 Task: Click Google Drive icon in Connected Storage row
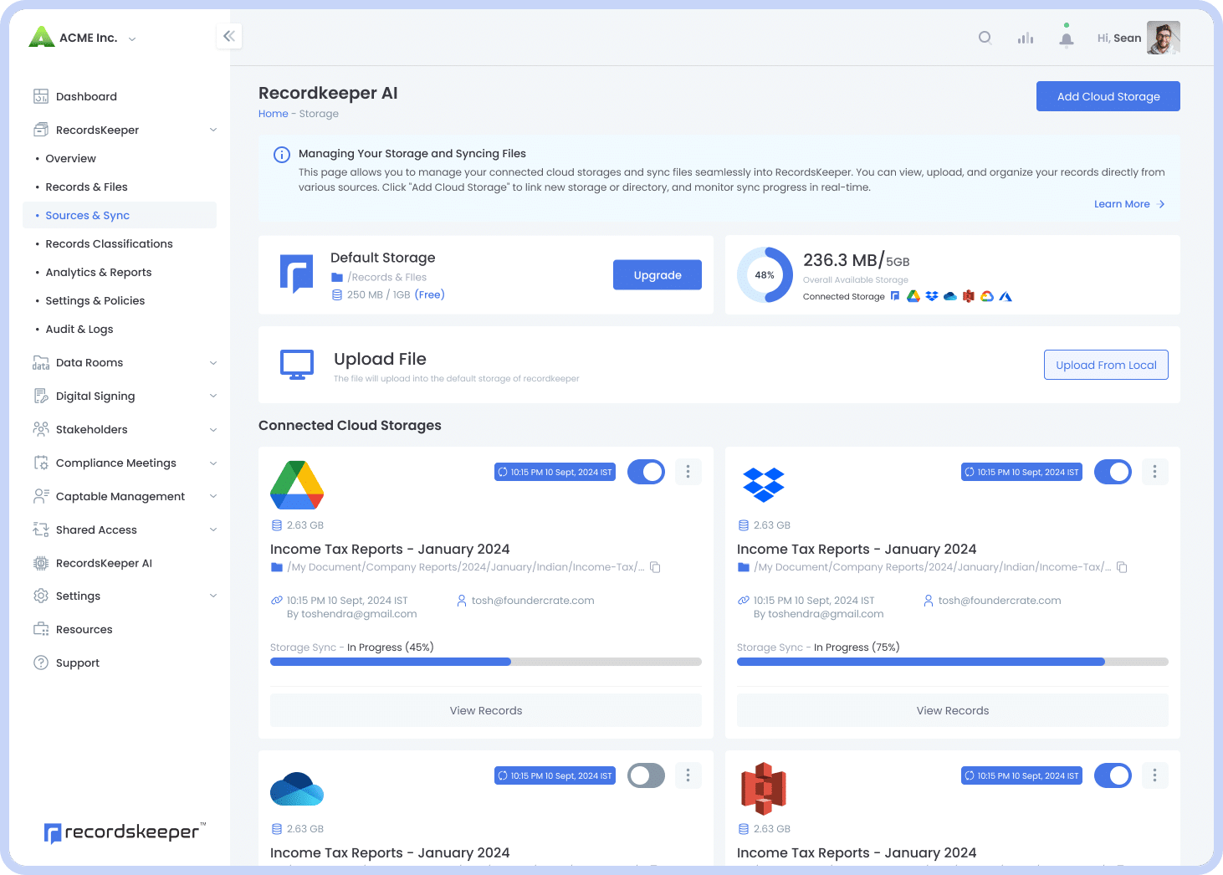pos(913,296)
